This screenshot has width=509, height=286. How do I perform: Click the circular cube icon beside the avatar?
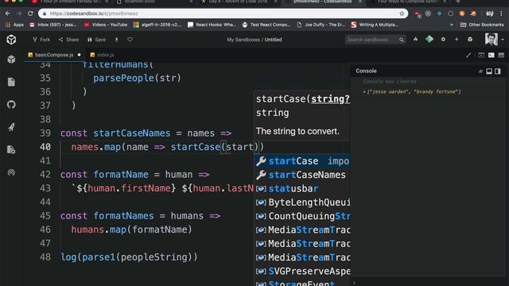[x=470, y=39]
